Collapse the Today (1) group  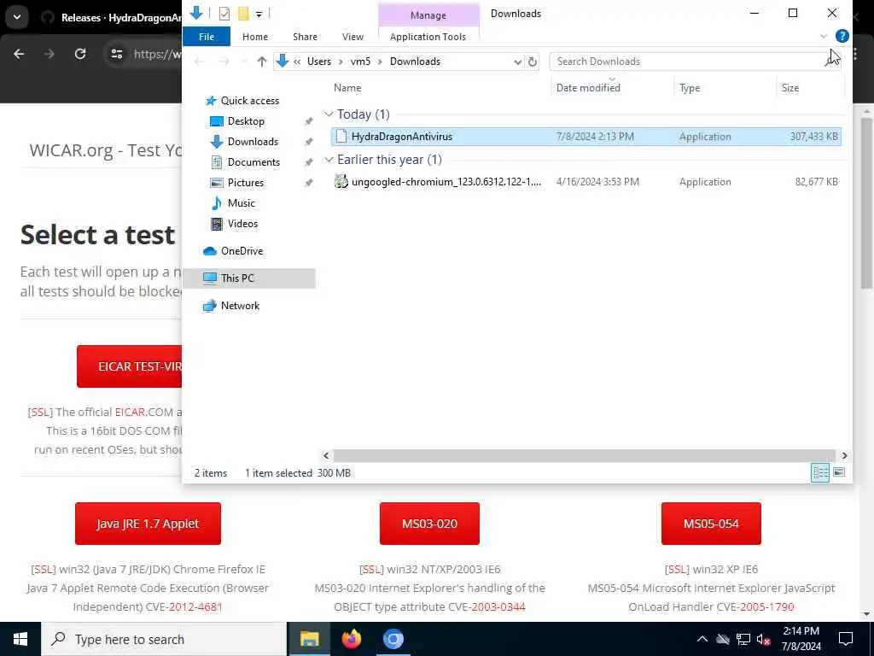[329, 114]
